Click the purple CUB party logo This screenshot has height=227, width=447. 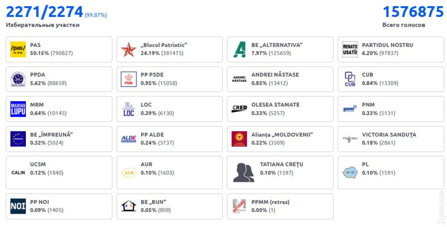coord(350,79)
